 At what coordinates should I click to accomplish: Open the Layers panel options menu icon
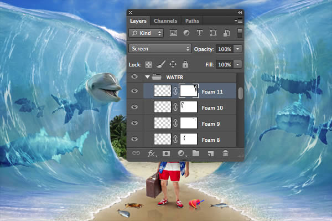(x=238, y=20)
